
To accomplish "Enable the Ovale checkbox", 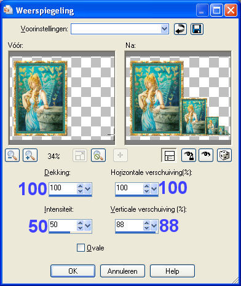I will coord(81,248).
